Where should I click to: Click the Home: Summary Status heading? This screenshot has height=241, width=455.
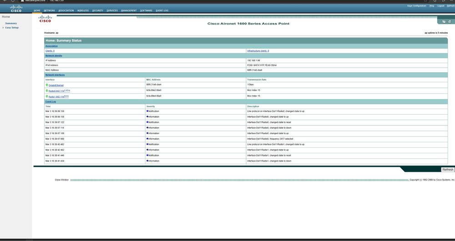(64, 40)
